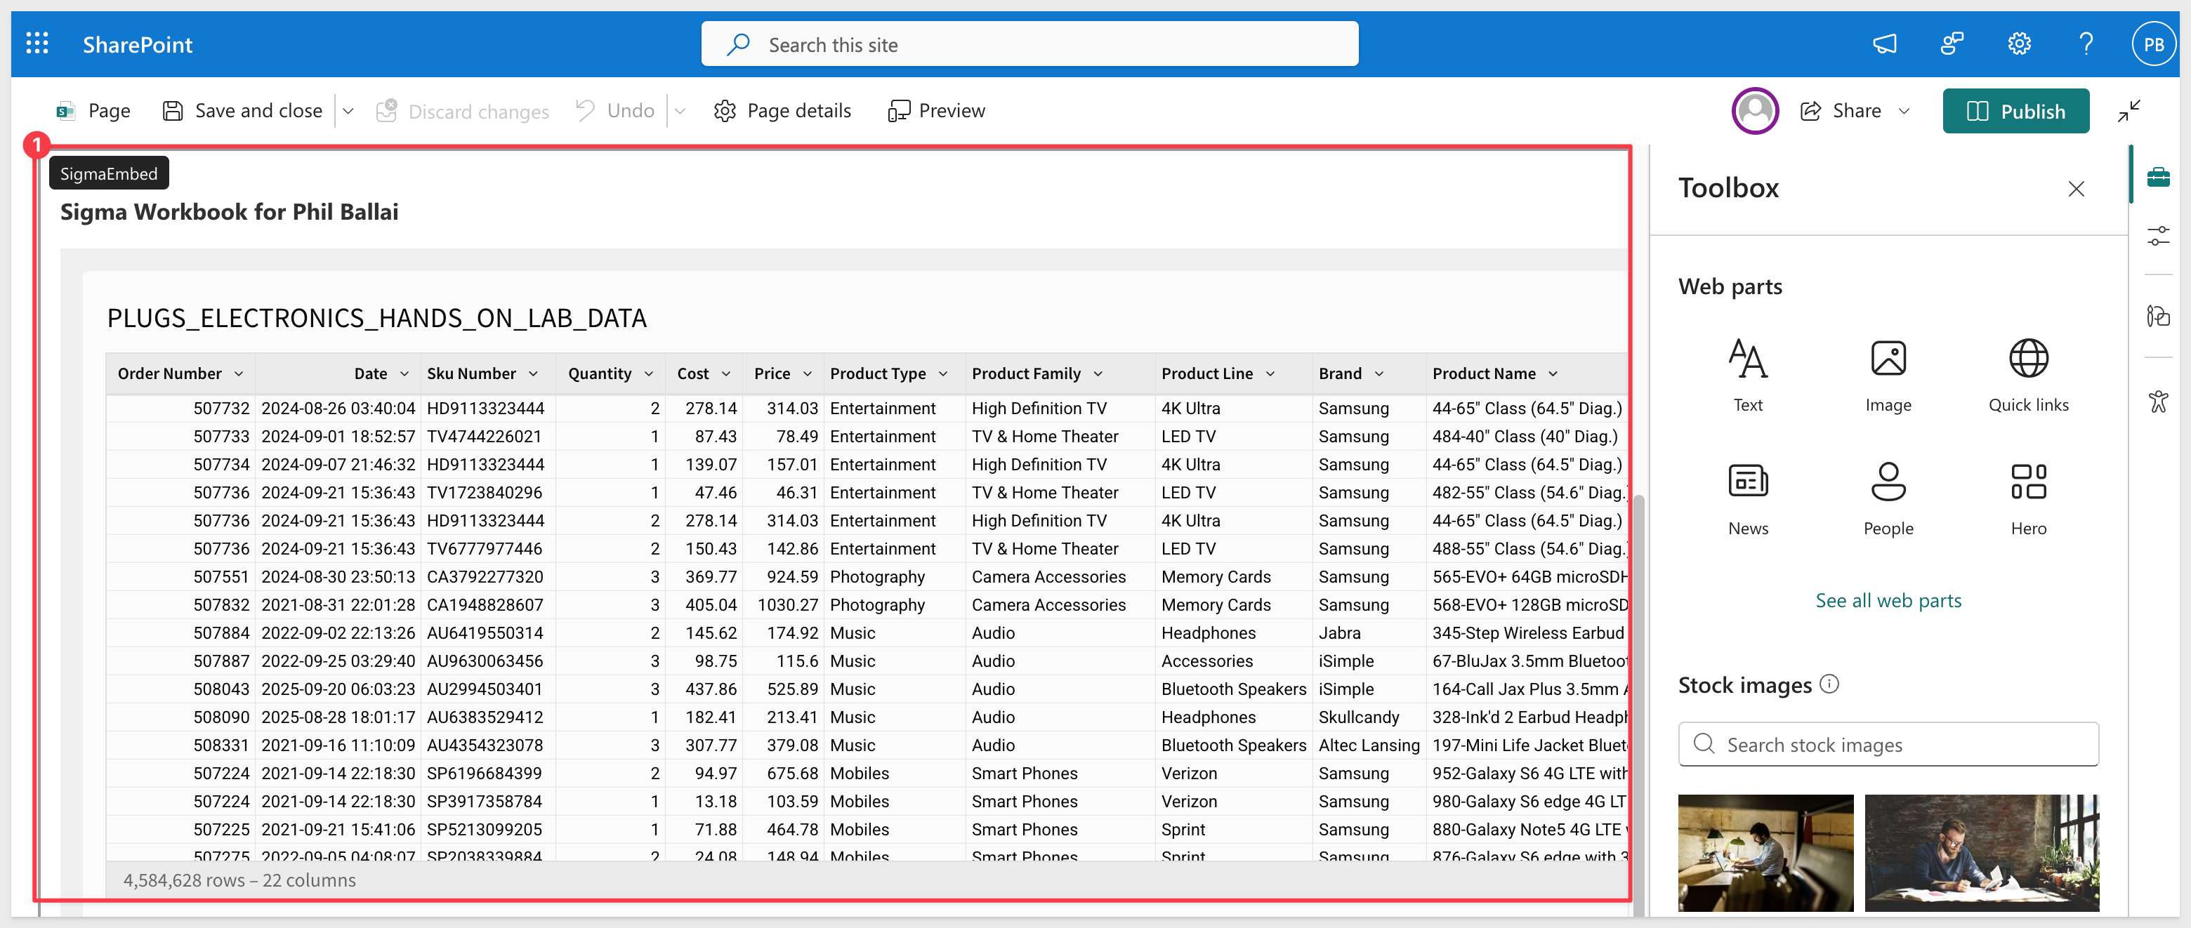Add a People web part

pos(1888,498)
